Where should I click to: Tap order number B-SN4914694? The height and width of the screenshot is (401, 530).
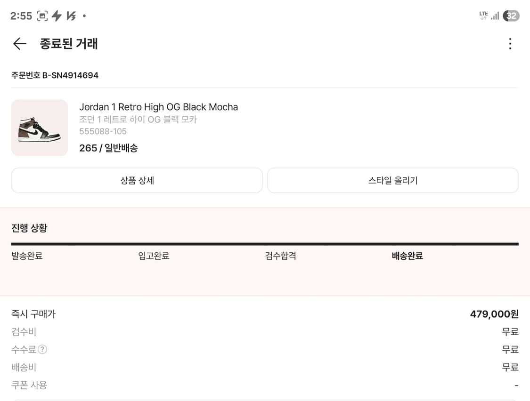pos(55,75)
